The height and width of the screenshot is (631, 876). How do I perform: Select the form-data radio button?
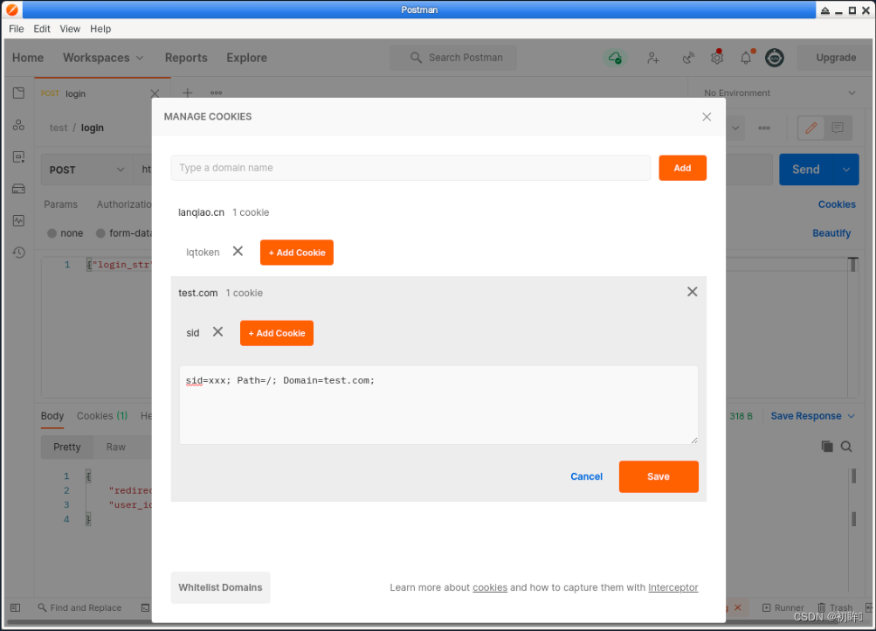100,233
